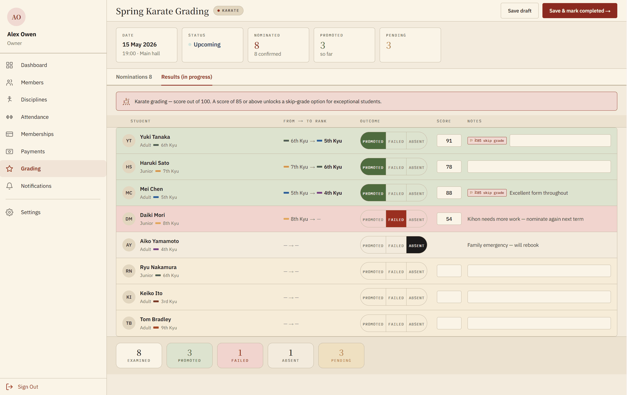Screen dimensions: 627x395
Task: Click Save & mark completed button
Action: [x=580, y=11]
